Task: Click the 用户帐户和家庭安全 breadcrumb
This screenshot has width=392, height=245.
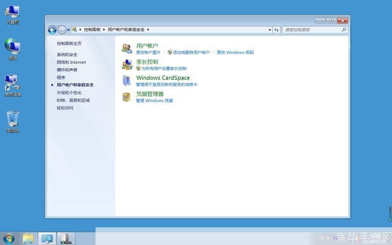Action: click(x=126, y=29)
